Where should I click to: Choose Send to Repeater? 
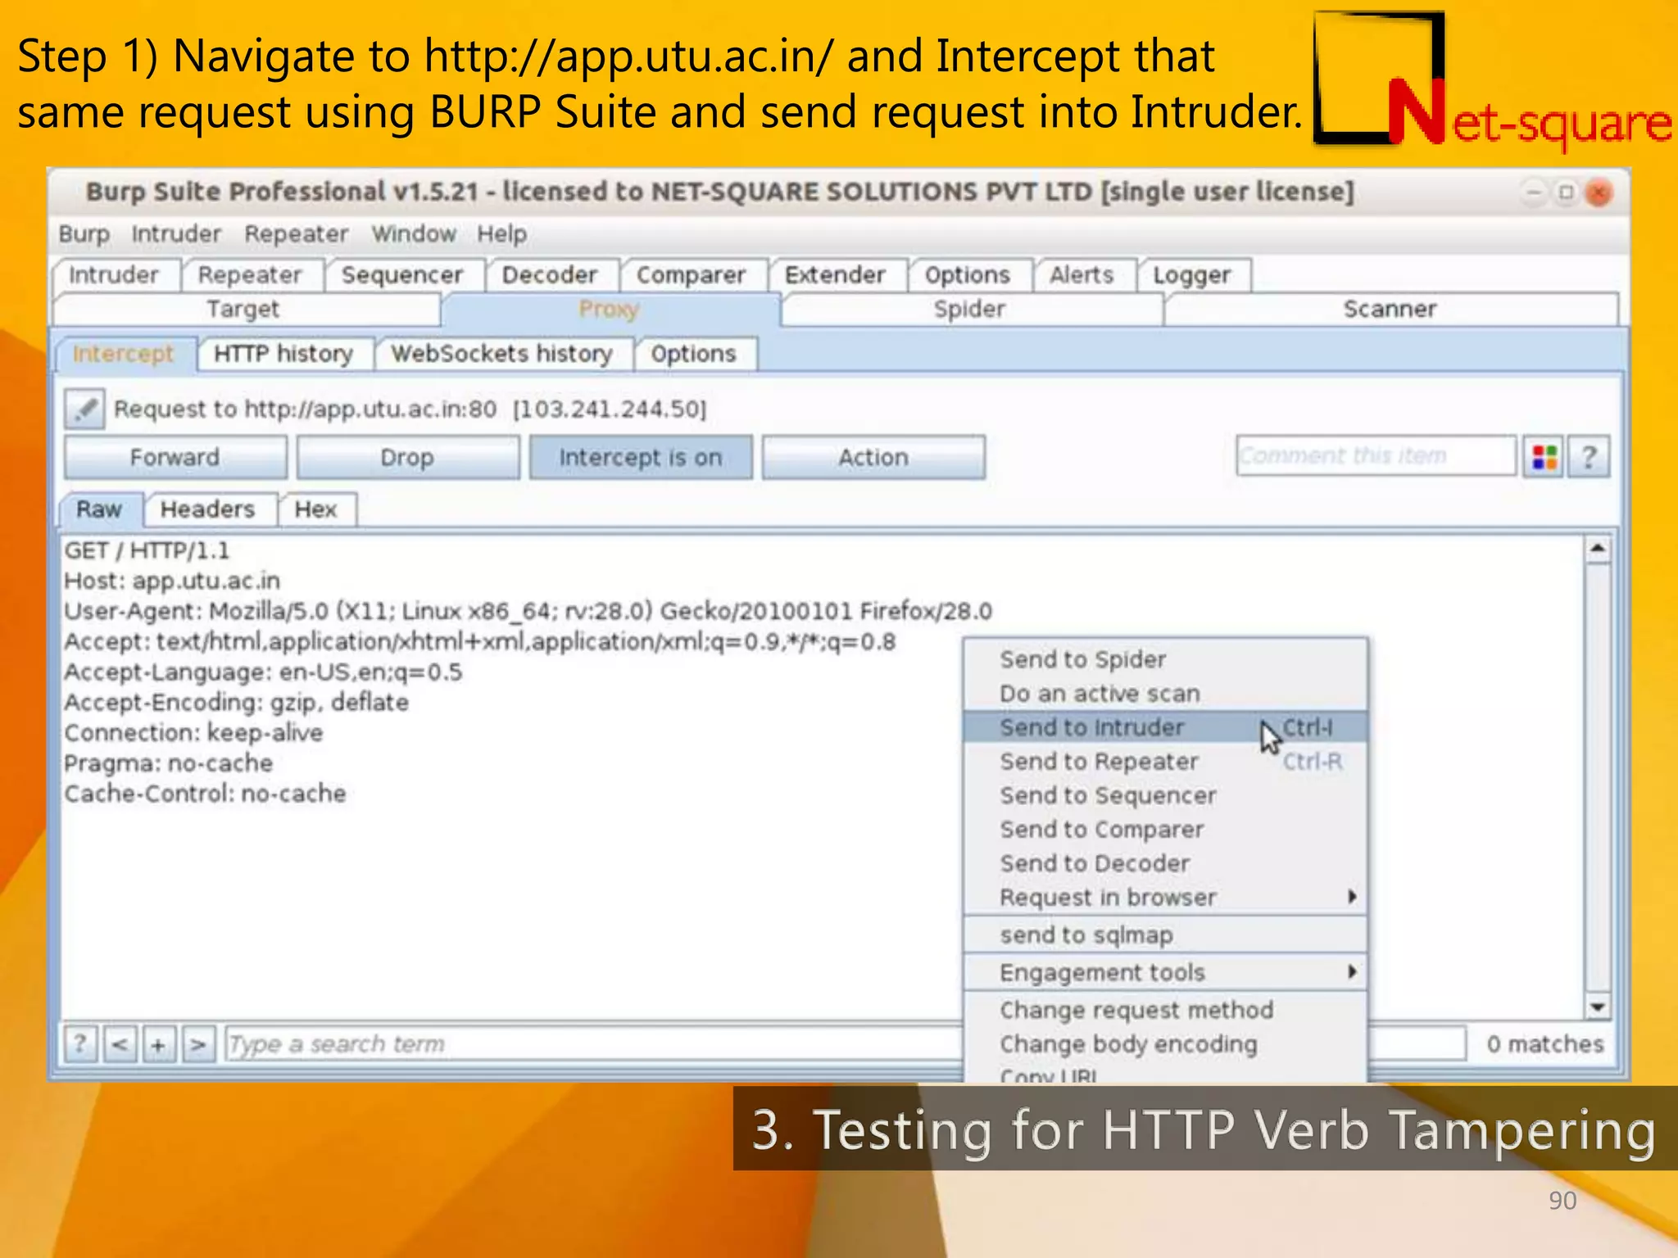coord(1165,762)
